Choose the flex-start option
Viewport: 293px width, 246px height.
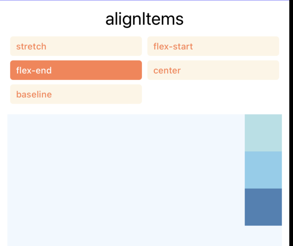pos(213,46)
